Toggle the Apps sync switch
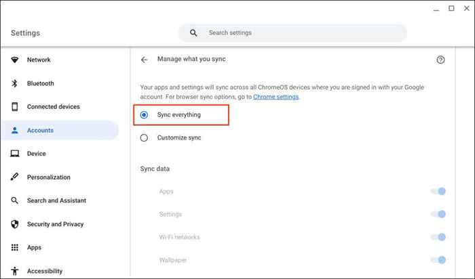Viewport: 475px width, 279px height. pos(438,192)
